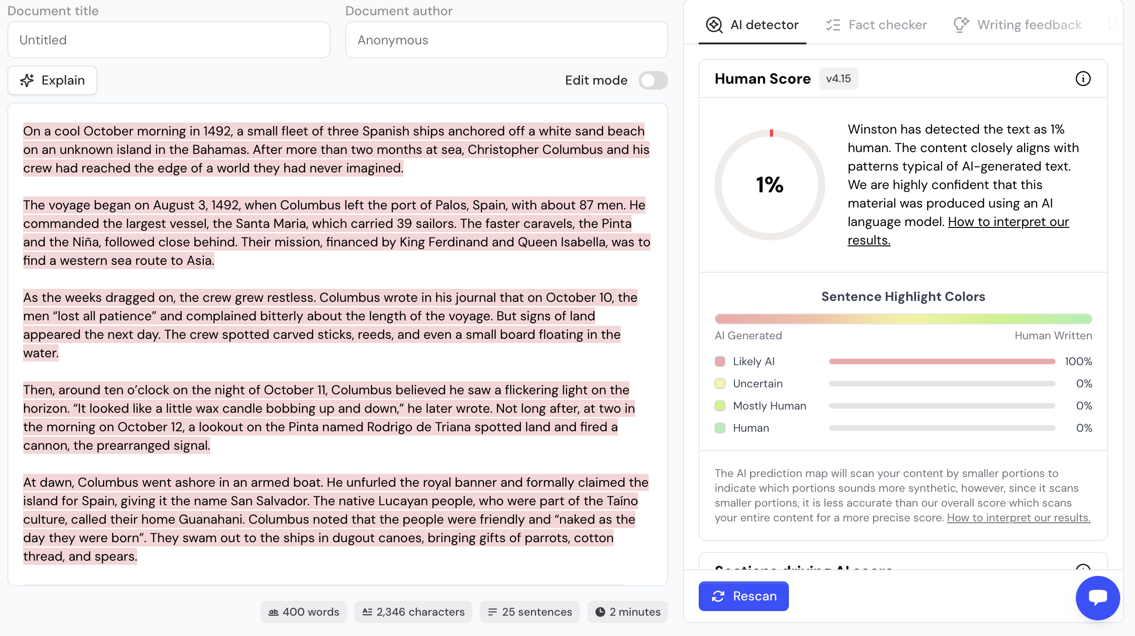Click the sparkle Explain icon

(27, 80)
